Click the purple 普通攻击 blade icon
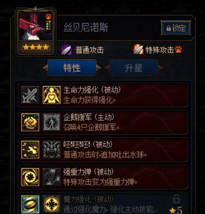 pyautogui.click(x=66, y=50)
